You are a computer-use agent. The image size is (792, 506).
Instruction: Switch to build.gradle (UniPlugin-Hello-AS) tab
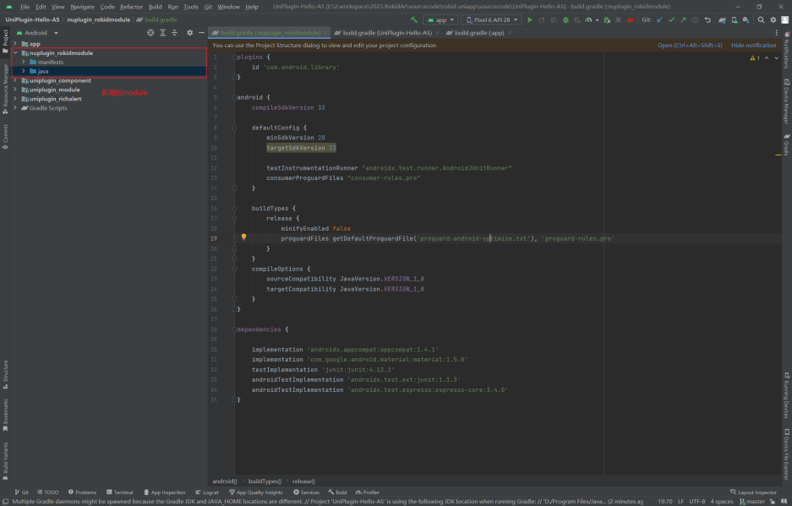pyautogui.click(x=387, y=32)
